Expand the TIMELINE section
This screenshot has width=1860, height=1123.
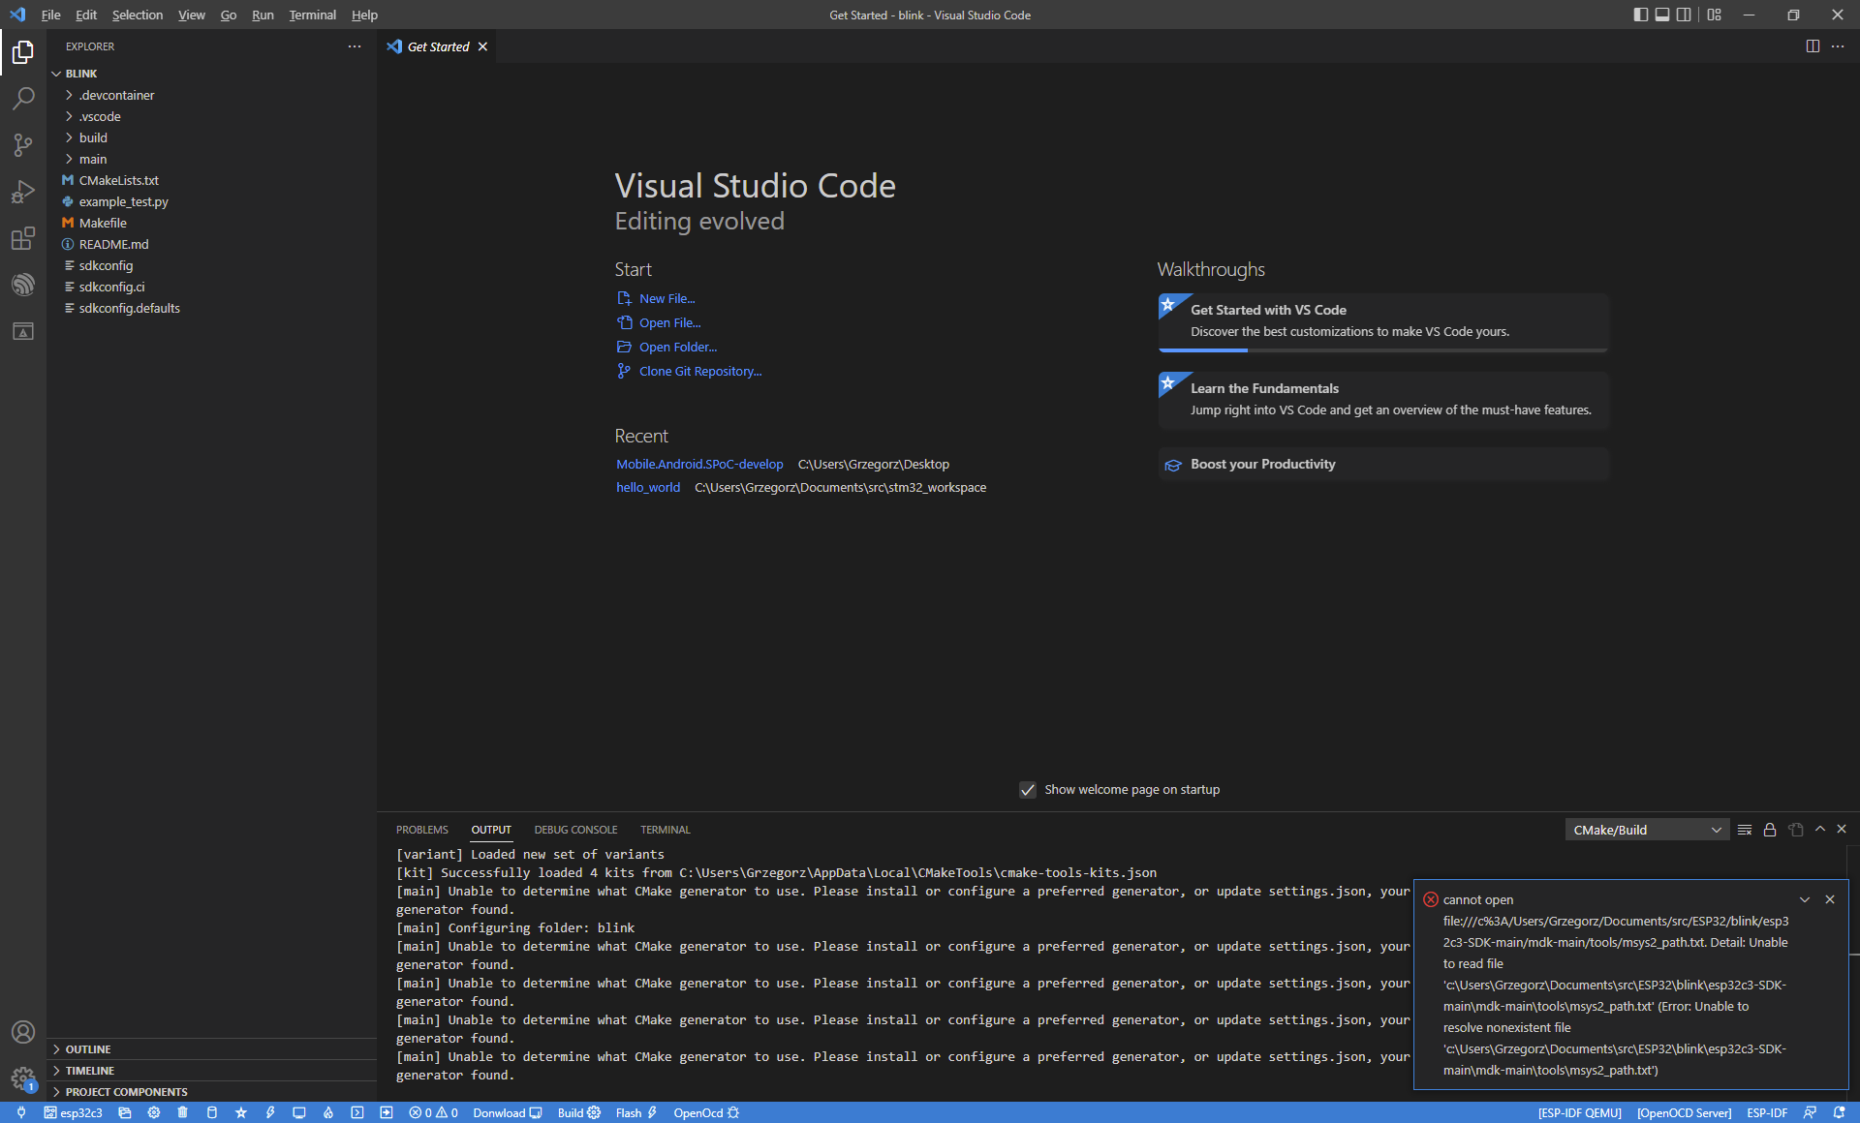click(211, 1071)
